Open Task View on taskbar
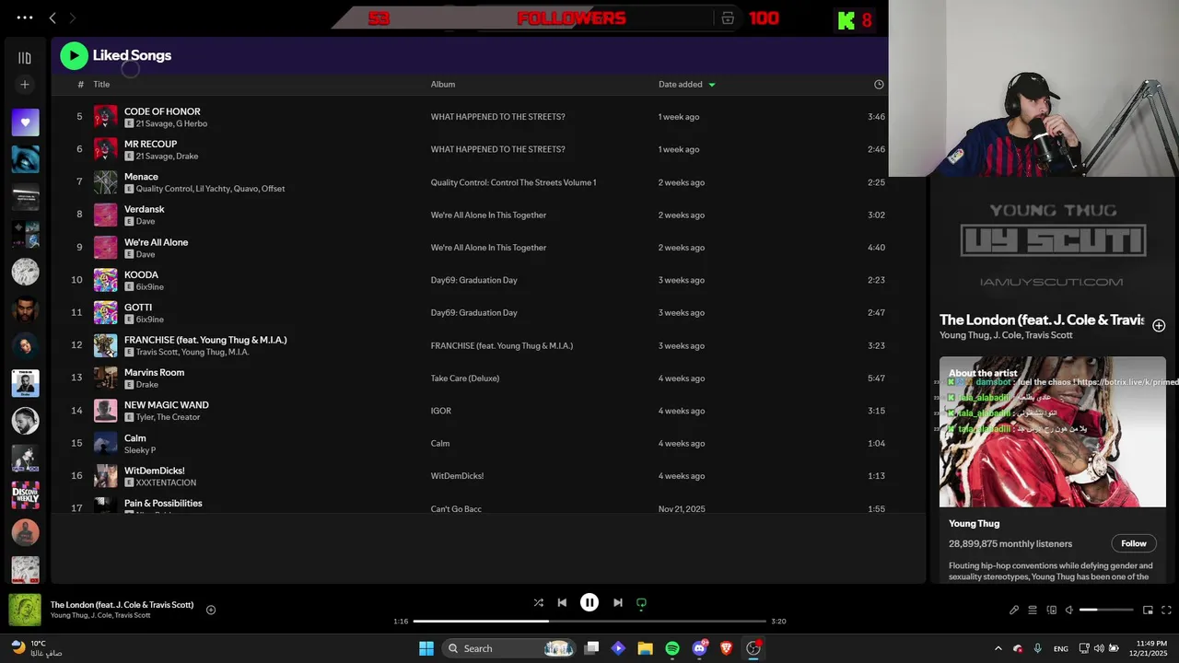The height and width of the screenshot is (663, 1179). point(591,648)
